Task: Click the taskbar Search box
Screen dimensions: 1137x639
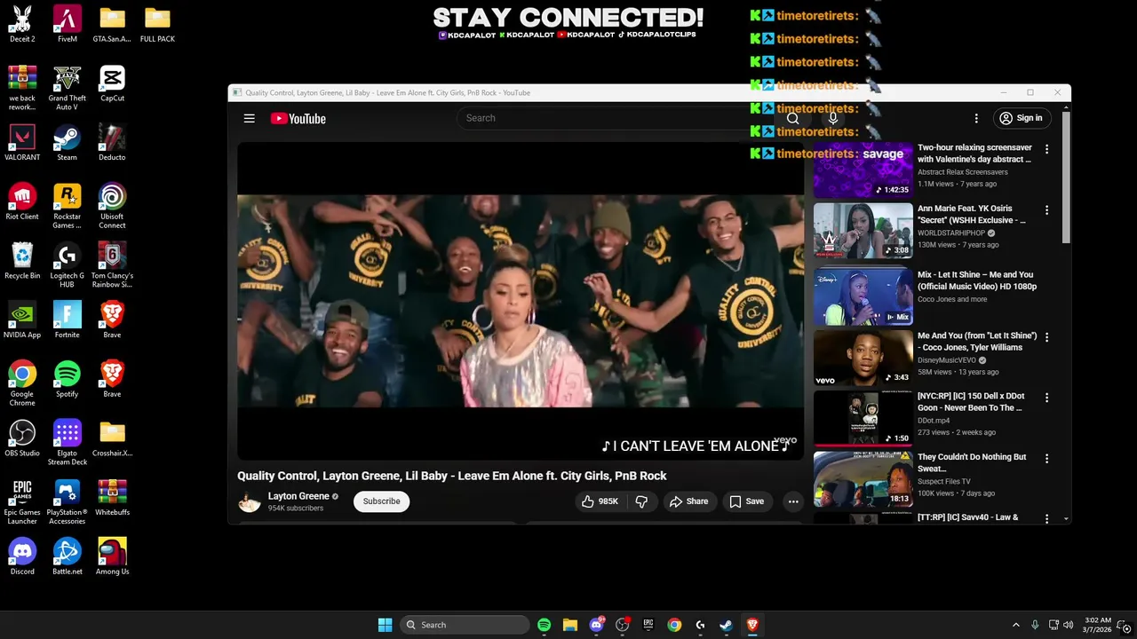Action: click(465, 625)
